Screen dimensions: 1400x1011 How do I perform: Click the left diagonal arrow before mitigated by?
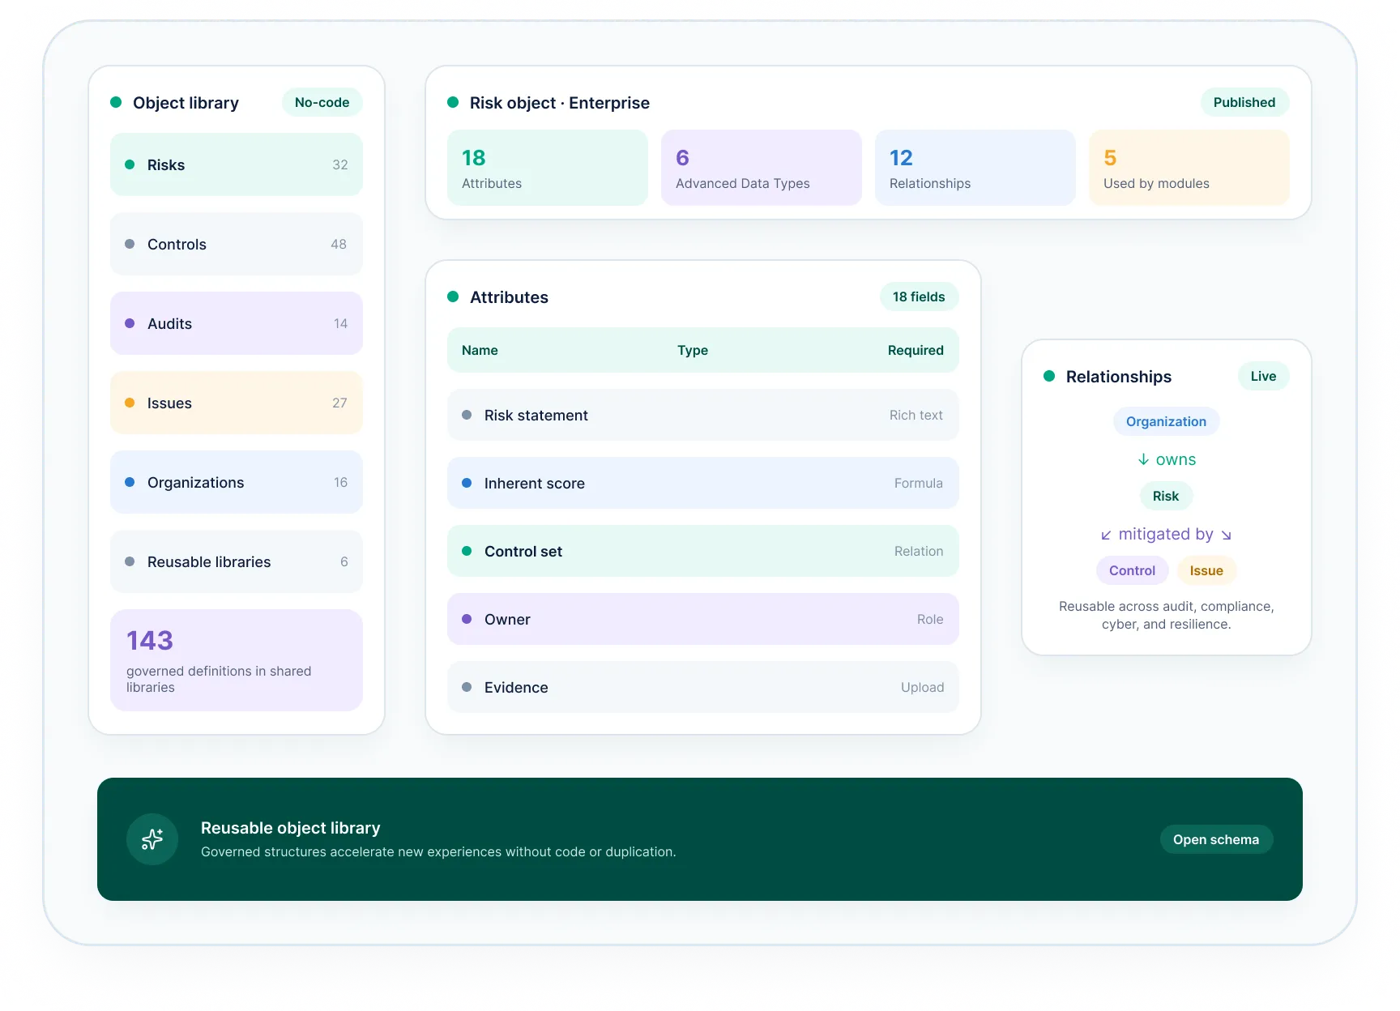point(1106,535)
